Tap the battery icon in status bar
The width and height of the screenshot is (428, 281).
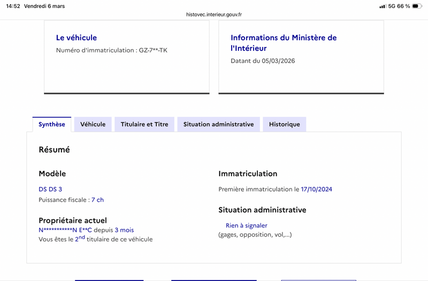[417, 6]
